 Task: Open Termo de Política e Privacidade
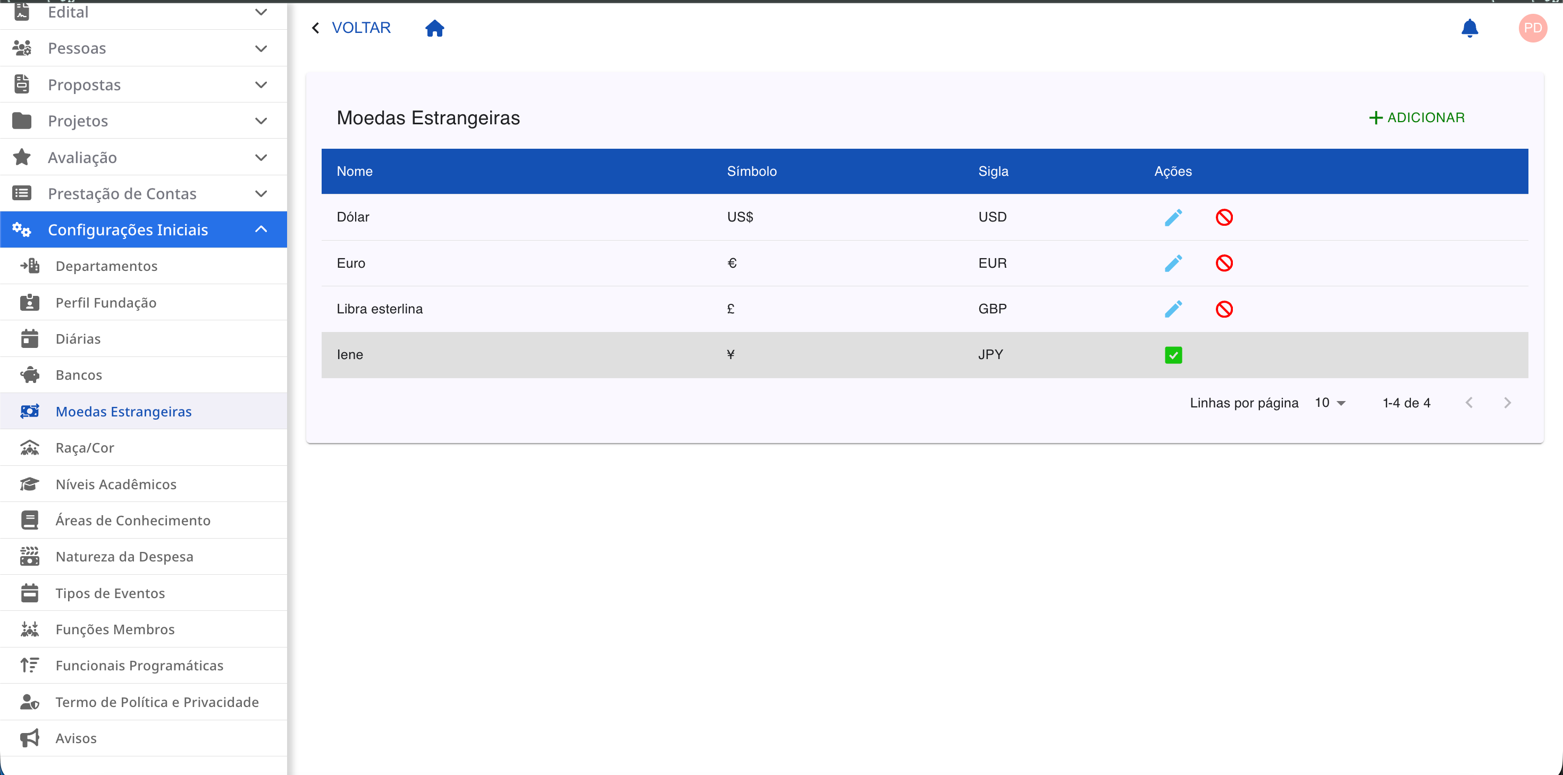[143, 702]
